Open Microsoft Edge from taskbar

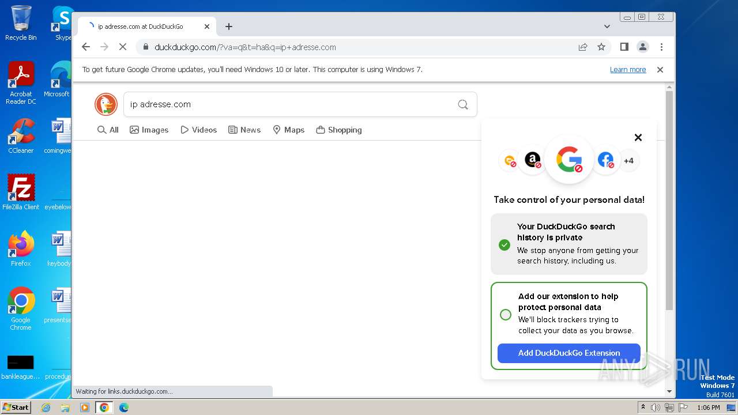click(x=124, y=408)
